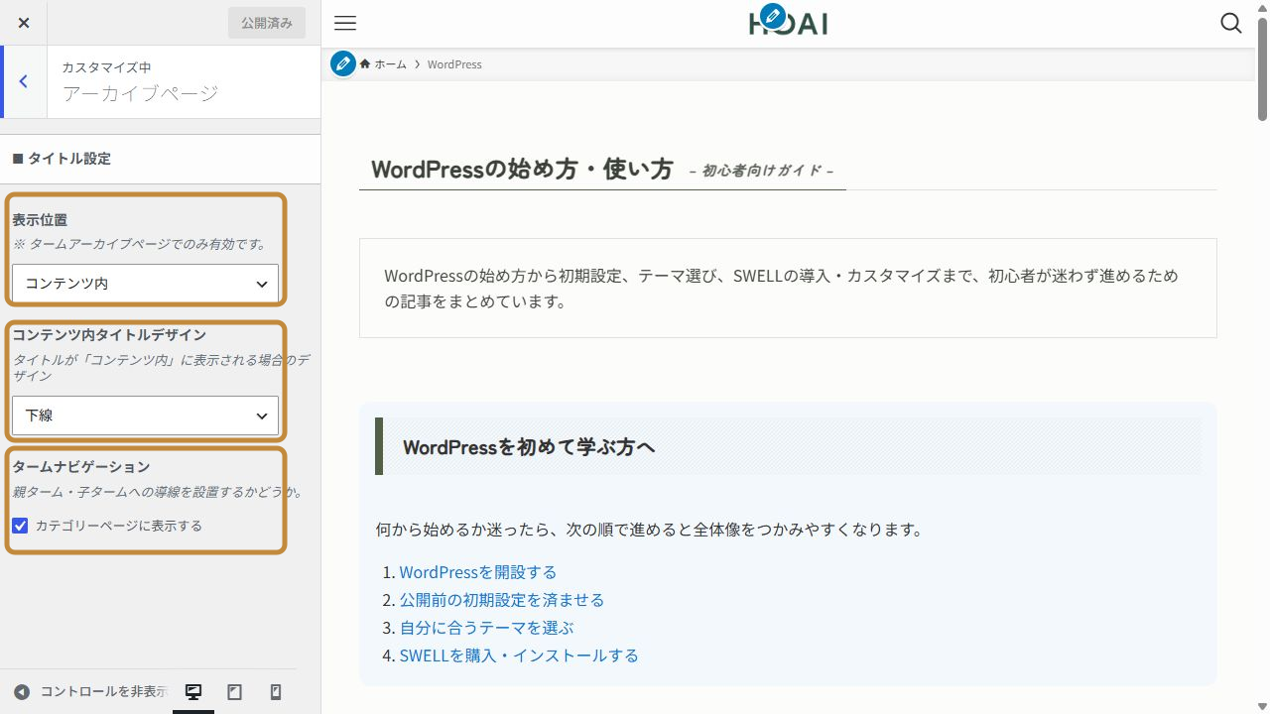Click the 公開済み publish button

coord(267,23)
